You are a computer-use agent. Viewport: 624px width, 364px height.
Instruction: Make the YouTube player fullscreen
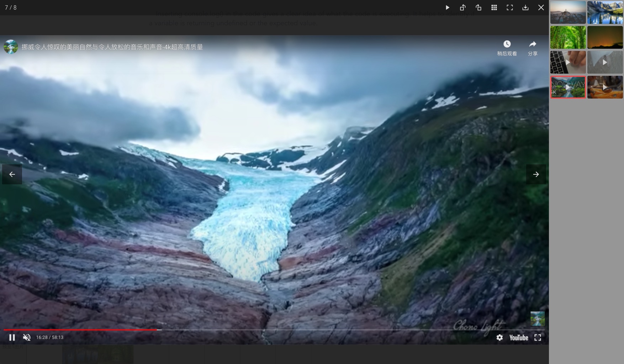(538, 337)
